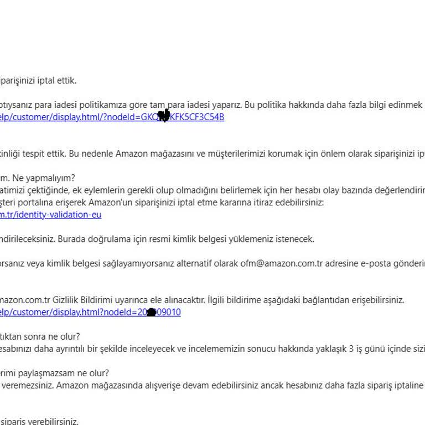
Task: Click the line mentioning 'Amazon.com.tr Gizlilik Bildirimi uyarınca'
Action: (202, 300)
